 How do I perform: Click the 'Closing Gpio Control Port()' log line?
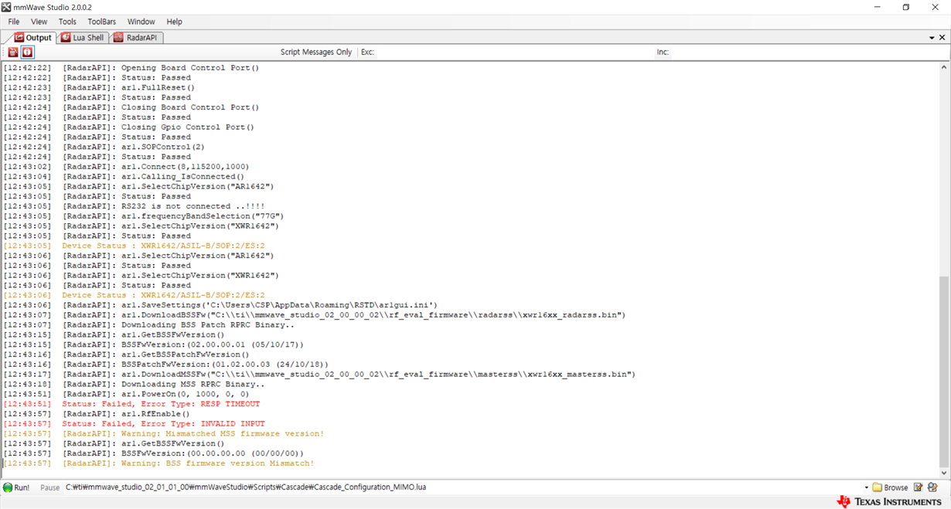129,127
